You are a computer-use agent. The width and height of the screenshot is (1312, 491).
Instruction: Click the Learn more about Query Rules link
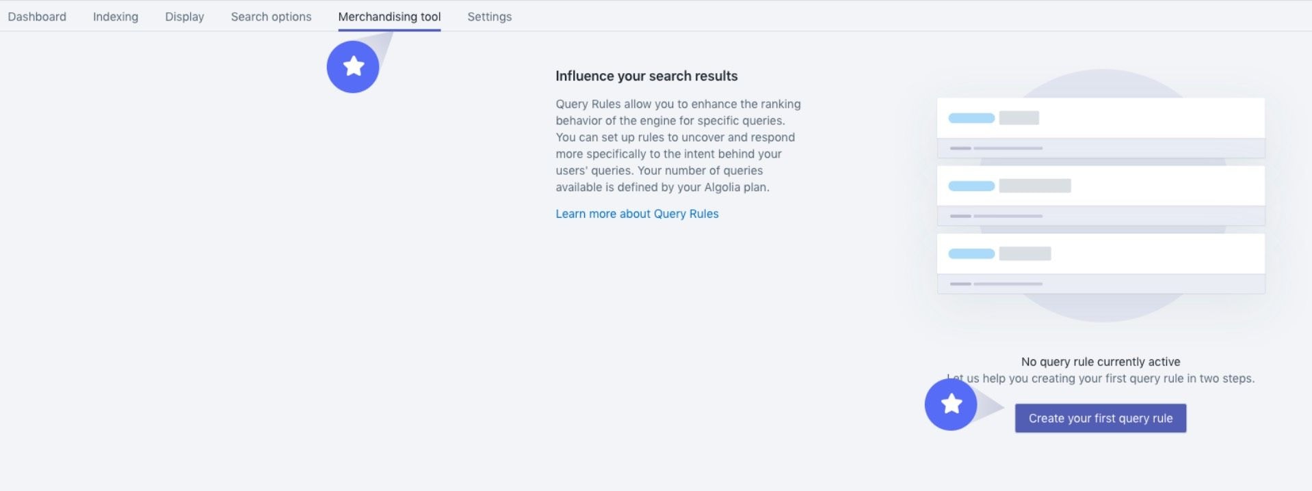[637, 214]
